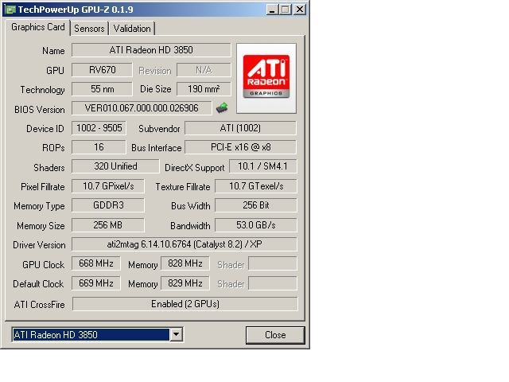
Task: Click the Bus Interface value PCI-E x16 @ x8
Action: 240,147
